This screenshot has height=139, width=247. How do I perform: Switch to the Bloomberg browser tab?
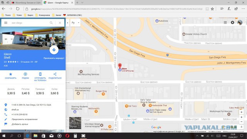point(26,3)
